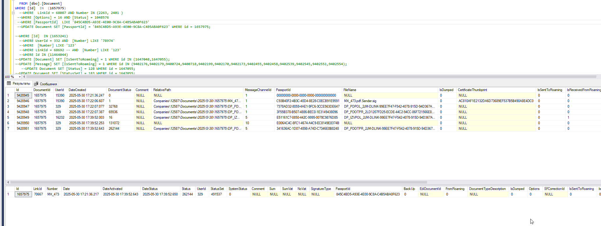Select the StatusSet column header in the bottom grid
The height and width of the screenshot is (226, 601).
point(217,189)
